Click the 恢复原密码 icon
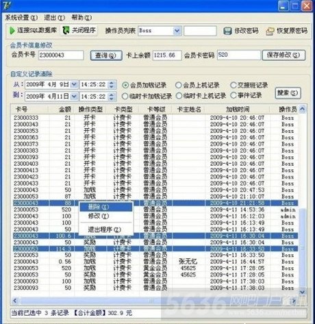The image size is (315, 324). point(270,31)
